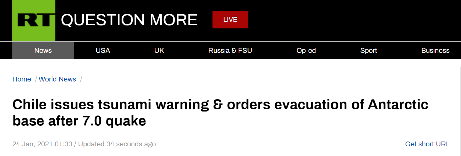461x156 pixels.
Task: Navigate to the Sport section
Action: click(368, 50)
